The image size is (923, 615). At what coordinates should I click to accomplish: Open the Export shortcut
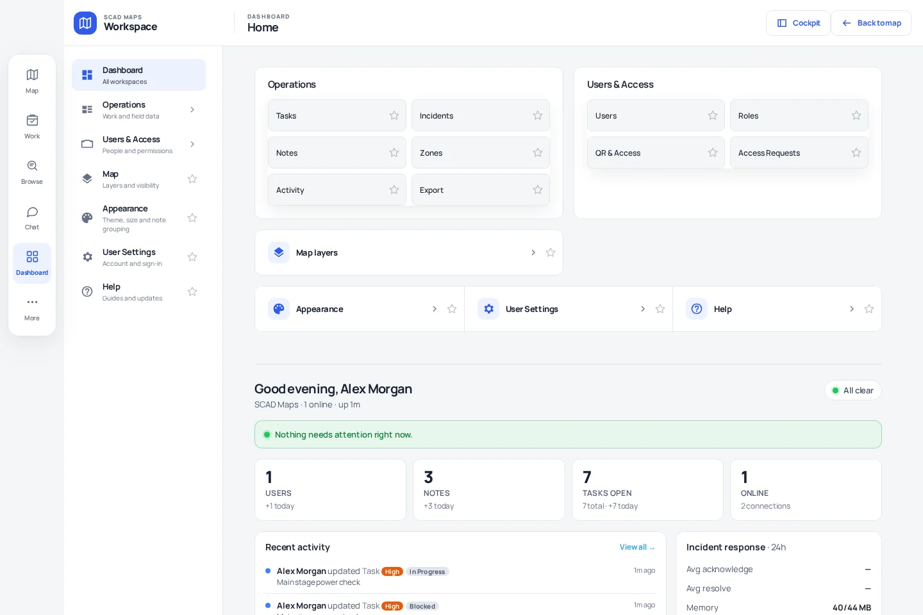coord(481,190)
